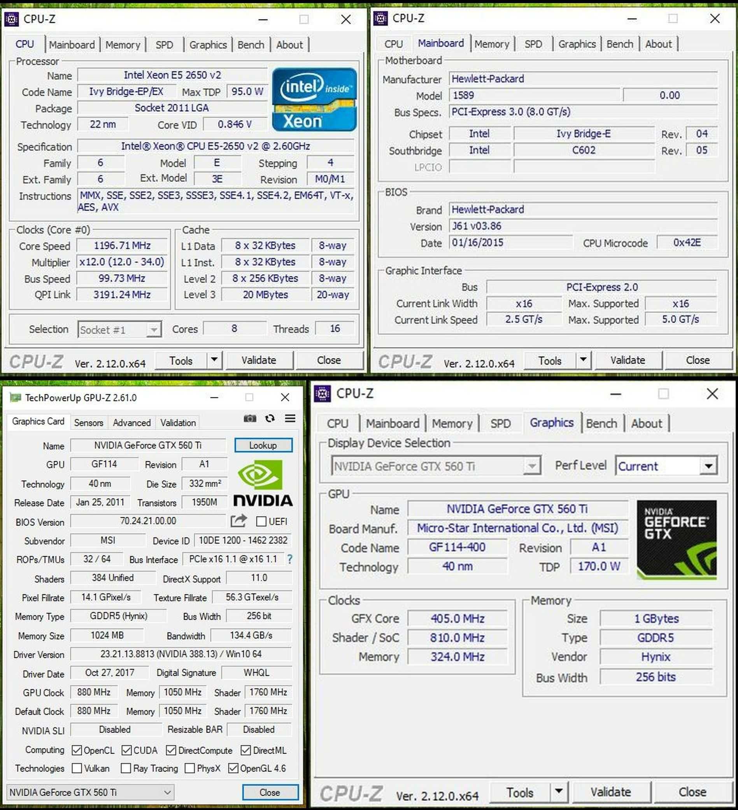Click CPU Microcode 0x42E value
The width and height of the screenshot is (738, 810).
click(x=687, y=242)
